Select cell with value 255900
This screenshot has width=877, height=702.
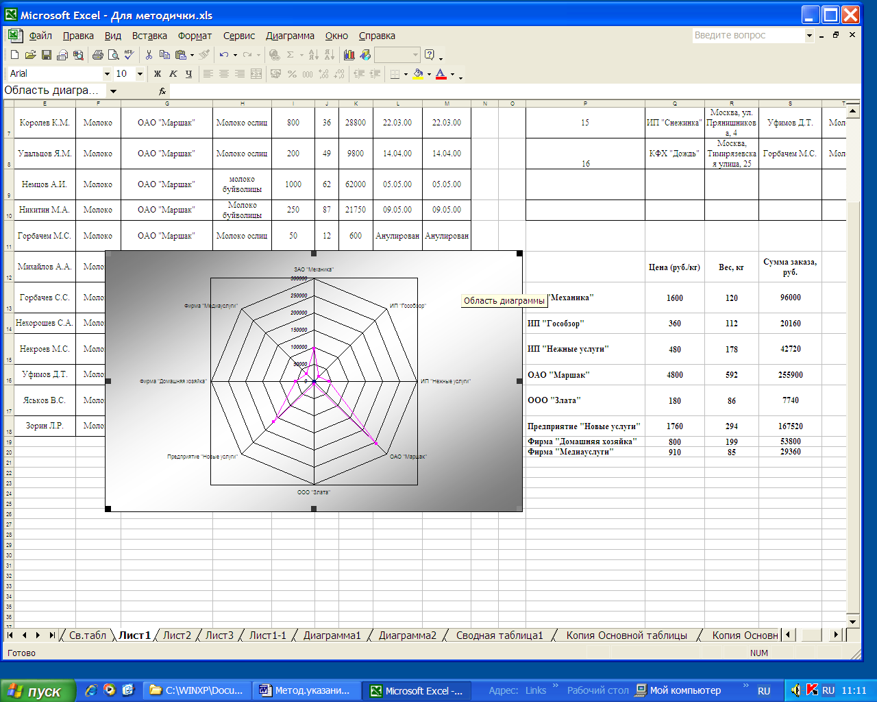[790, 375]
